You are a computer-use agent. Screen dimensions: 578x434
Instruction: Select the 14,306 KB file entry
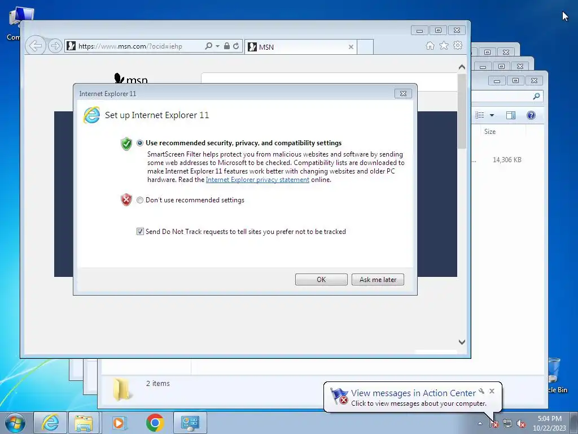coord(507,160)
